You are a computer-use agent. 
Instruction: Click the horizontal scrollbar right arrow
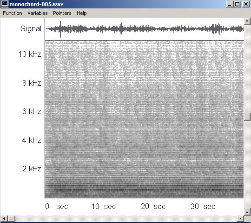(240, 219)
